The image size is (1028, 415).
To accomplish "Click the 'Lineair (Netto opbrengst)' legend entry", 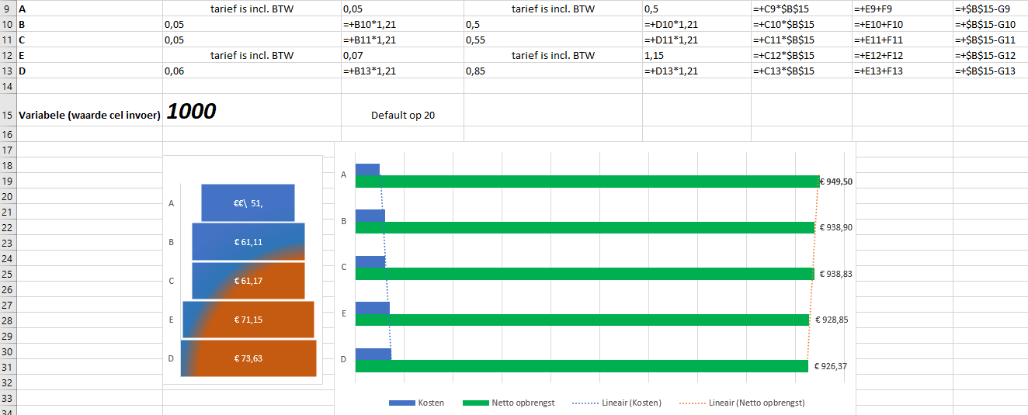I will click(741, 403).
